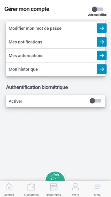Image resolution: width=111 pixels, height=197 pixels.
Task: Open the hamburger Menu icon
Action: click(98, 187)
